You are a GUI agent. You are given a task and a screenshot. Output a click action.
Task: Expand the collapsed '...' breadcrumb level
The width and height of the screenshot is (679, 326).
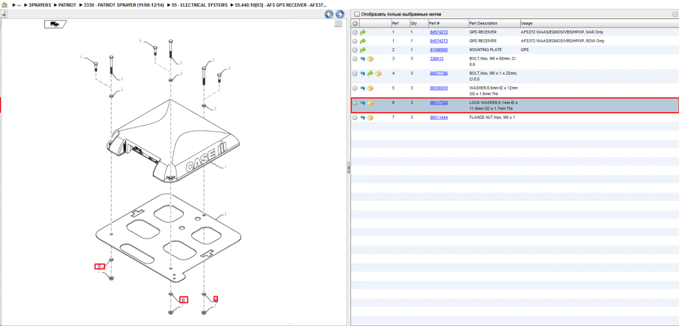(x=19, y=5)
